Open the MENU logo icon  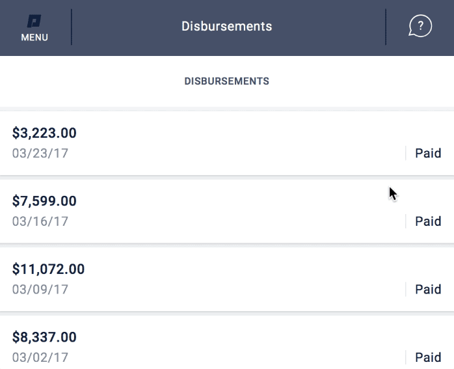tap(34, 21)
